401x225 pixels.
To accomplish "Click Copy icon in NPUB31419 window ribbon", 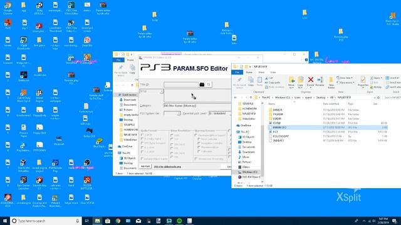I will 251,82.
